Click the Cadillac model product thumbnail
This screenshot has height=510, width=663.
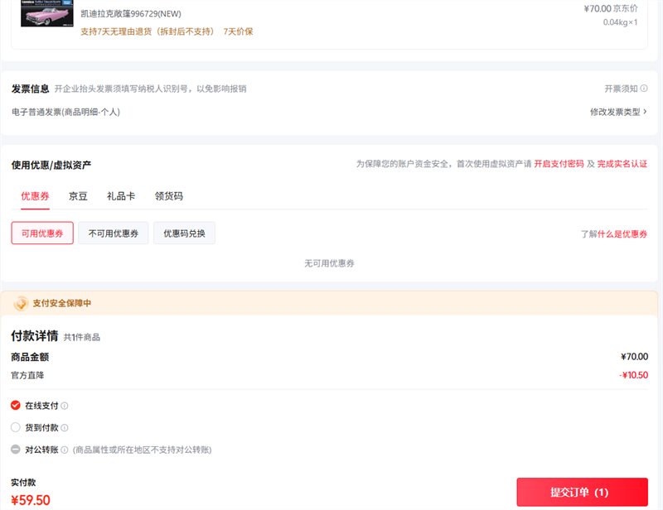coord(45,13)
